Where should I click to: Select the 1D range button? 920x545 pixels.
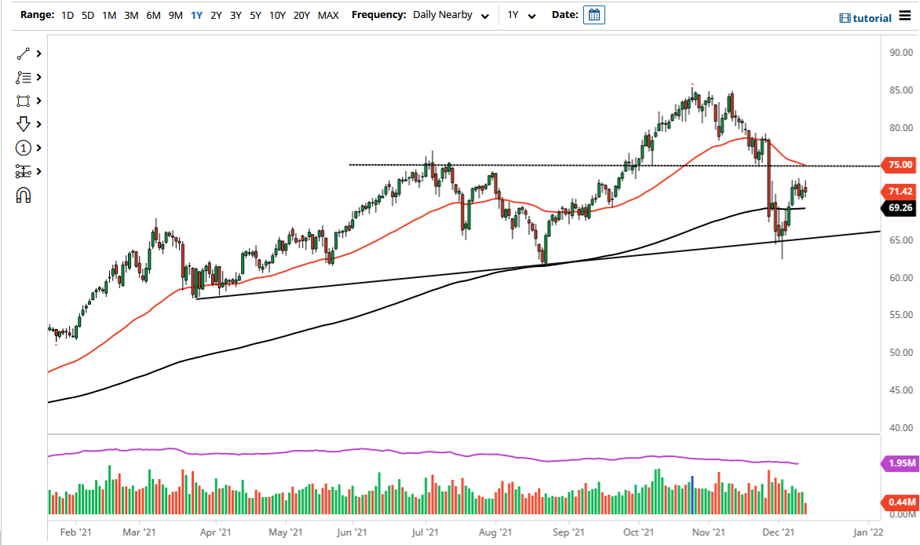(67, 14)
